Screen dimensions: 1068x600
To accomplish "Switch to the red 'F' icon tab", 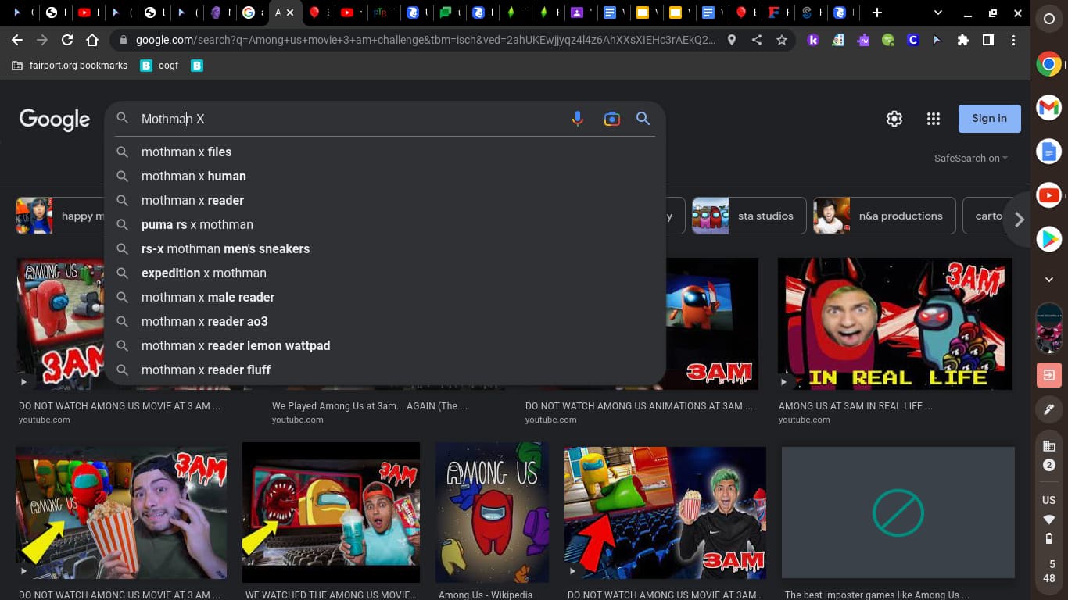I will click(774, 12).
